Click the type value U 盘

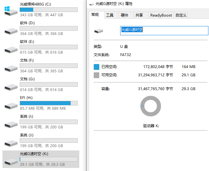coord(124,47)
